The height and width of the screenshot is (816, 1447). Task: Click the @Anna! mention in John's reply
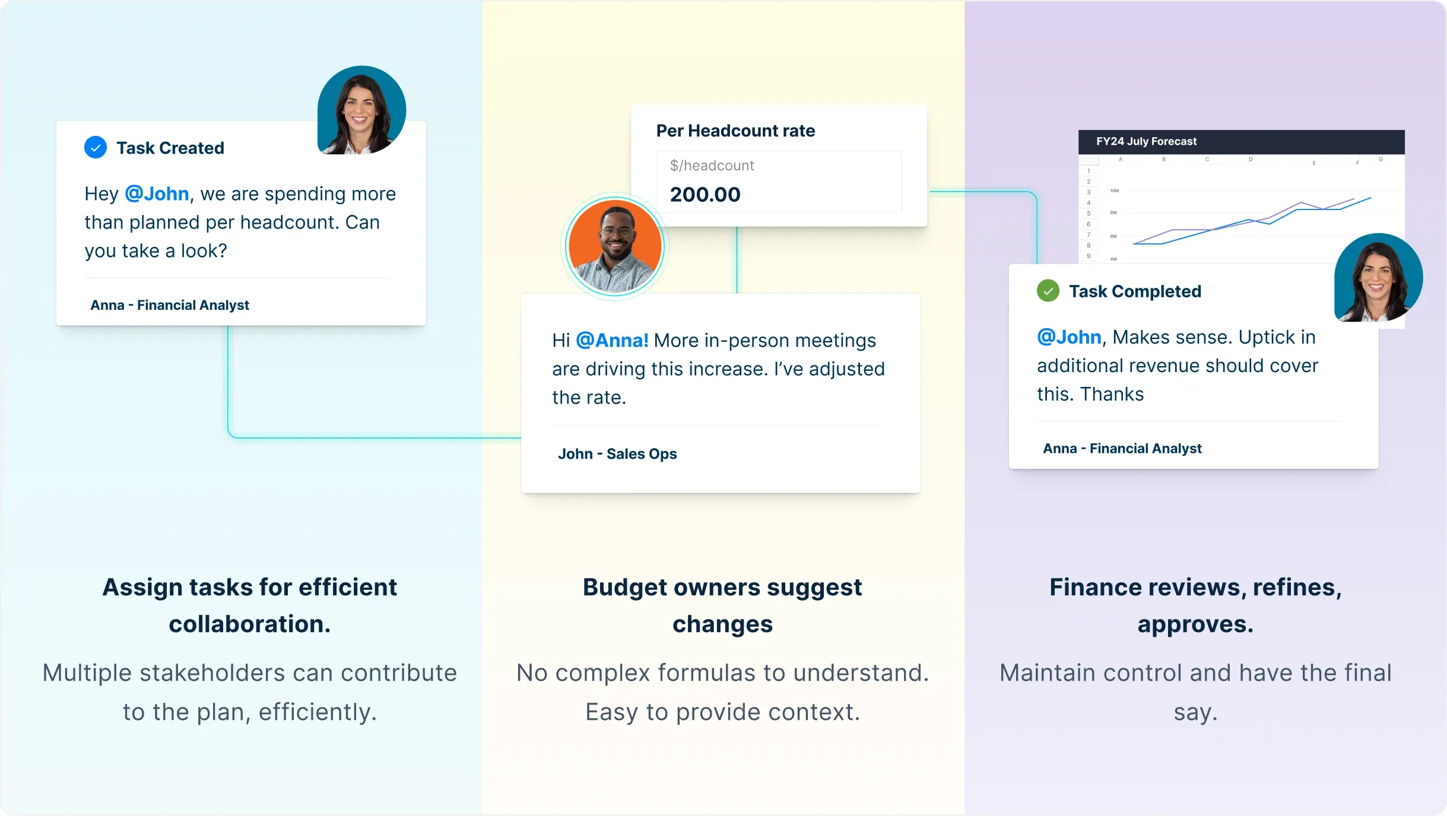pyautogui.click(x=612, y=340)
